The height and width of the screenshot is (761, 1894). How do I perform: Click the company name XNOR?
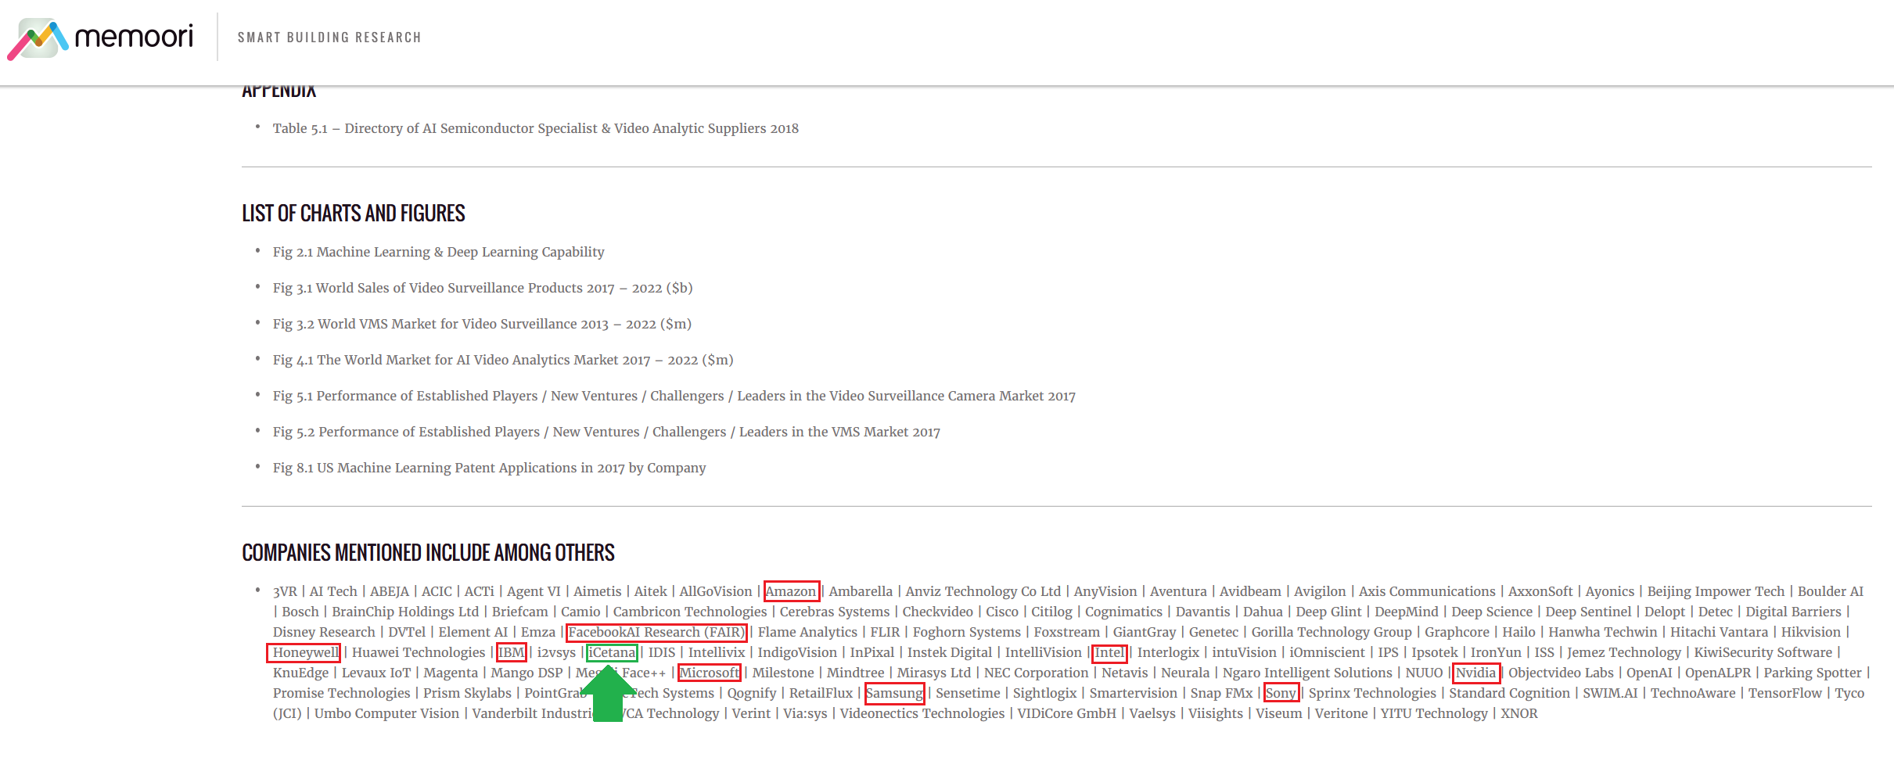[1519, 713]
